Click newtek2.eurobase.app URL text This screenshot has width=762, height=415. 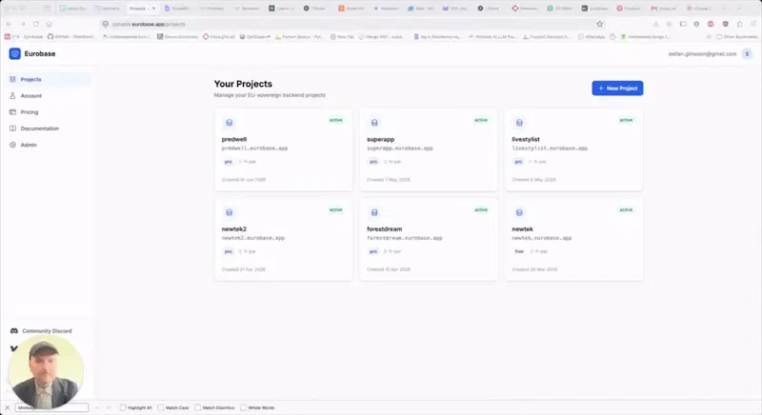point(253,238)
